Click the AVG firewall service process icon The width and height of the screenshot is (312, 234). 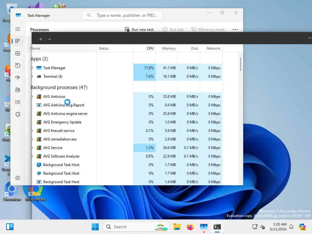pyautogui.click(x=39, y=131)
